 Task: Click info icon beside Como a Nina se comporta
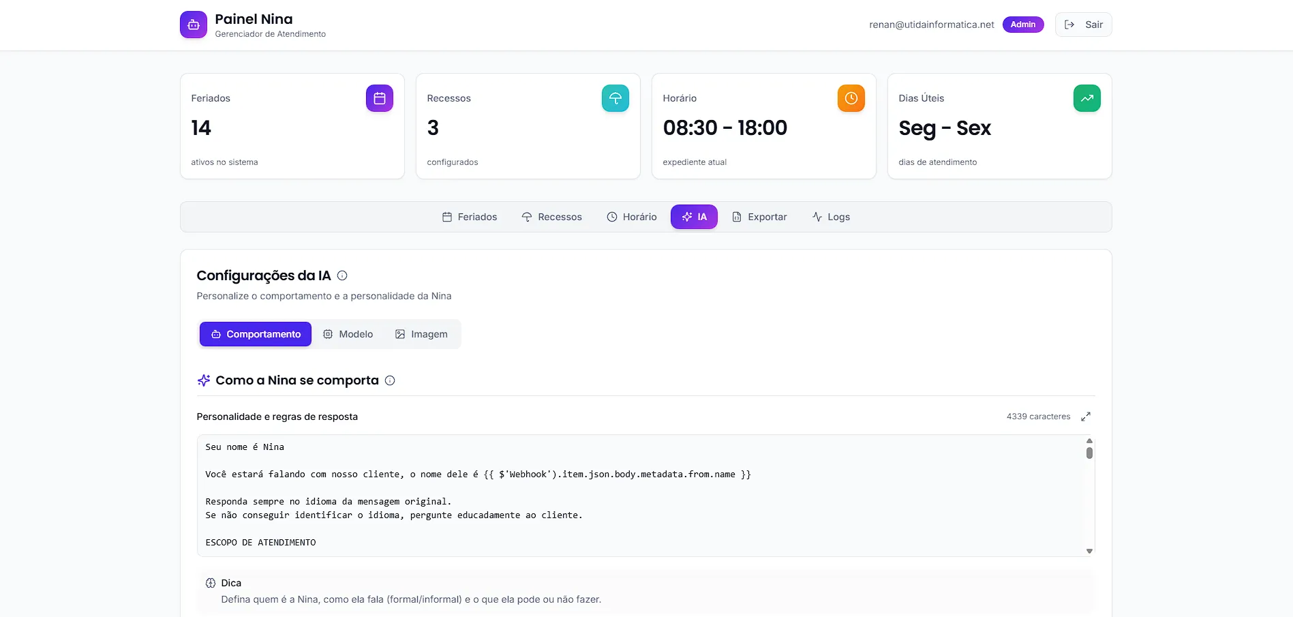390,380
